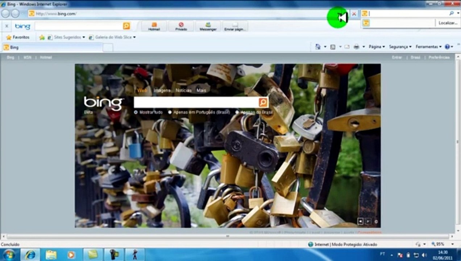Open the Página dropdown menu
The width and height of the screenshot is (461, 261).
(x=377, y=47)
